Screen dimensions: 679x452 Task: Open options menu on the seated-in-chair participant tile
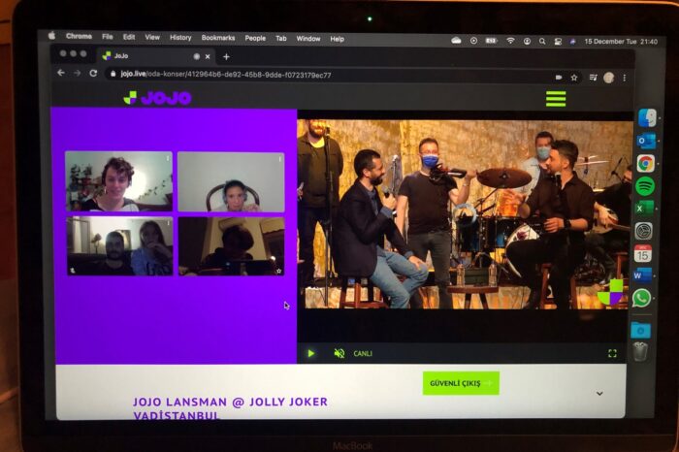tap(279, 159)
